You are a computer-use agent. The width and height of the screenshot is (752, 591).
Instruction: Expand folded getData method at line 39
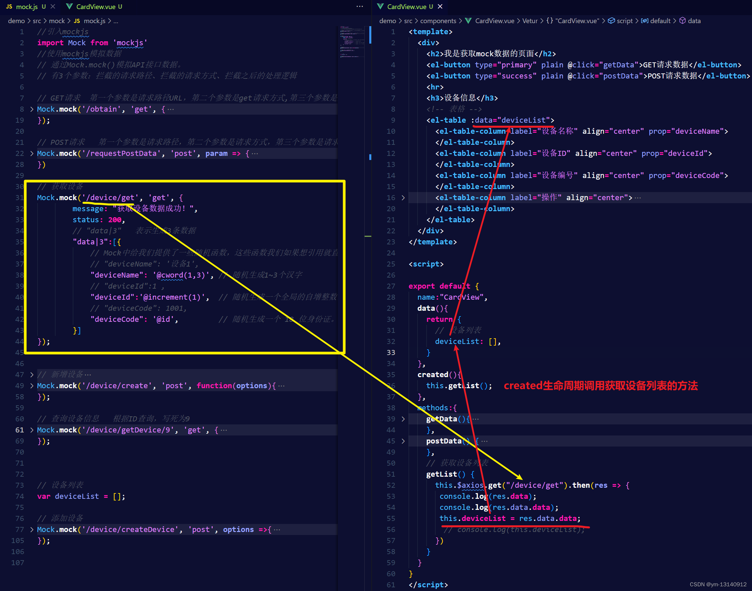click(403, 419)
